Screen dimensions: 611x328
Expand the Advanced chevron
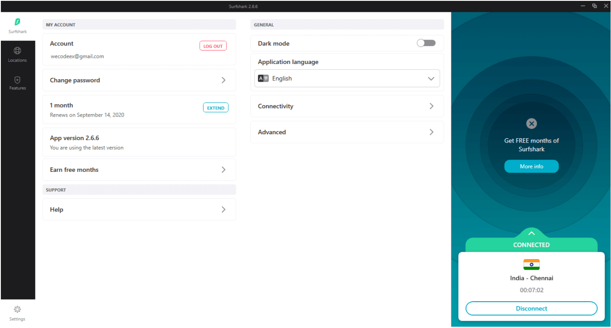pyautogui.click(x=431, y=132)
